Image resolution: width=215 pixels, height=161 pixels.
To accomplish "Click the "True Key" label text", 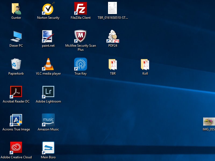I will 80,74.
